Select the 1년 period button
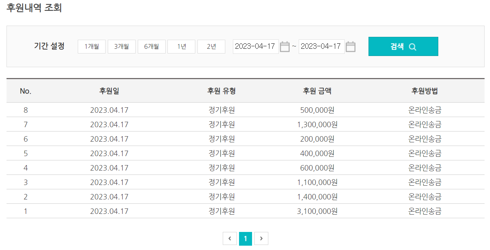Viewport: 490px width, 250px height. click(x=181, y=47)
